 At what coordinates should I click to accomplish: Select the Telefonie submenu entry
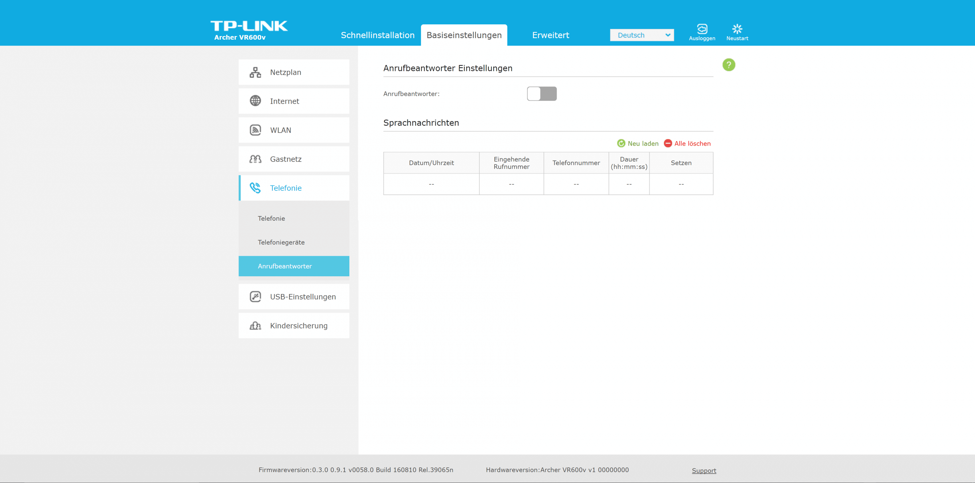click(271, 218)
